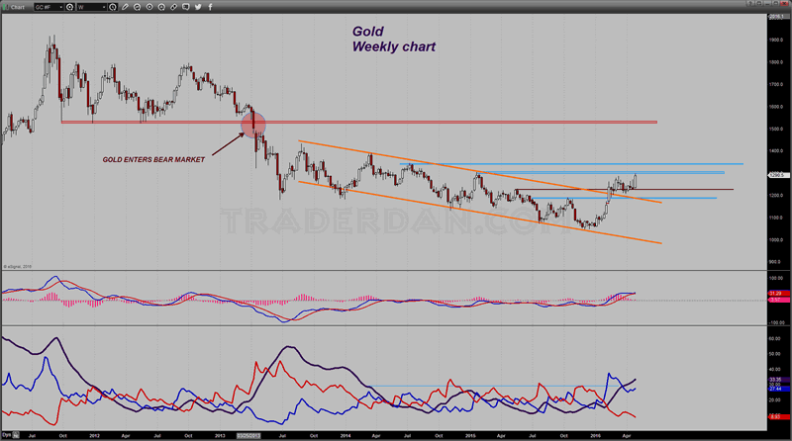Screen dimensions: 792x441
Task: Click the eraser tool icon
Action: pyautogui.click(x=174, y=7)
